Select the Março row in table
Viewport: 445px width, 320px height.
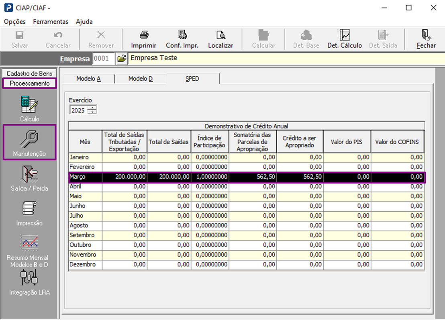click(246, 177)
